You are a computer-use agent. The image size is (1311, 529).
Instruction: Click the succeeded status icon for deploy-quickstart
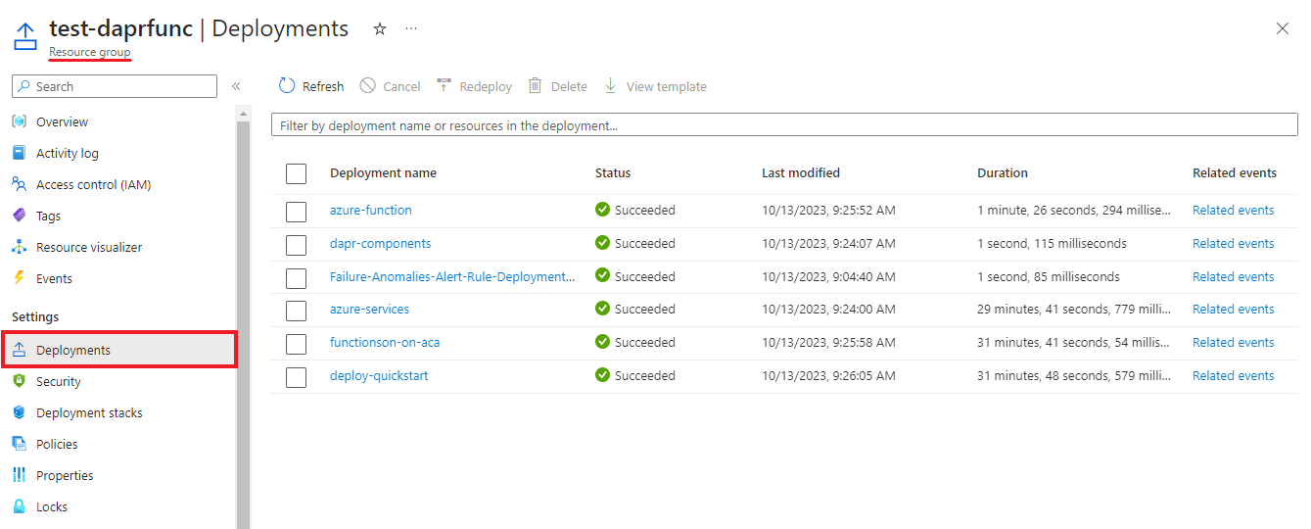click(602, 375)
